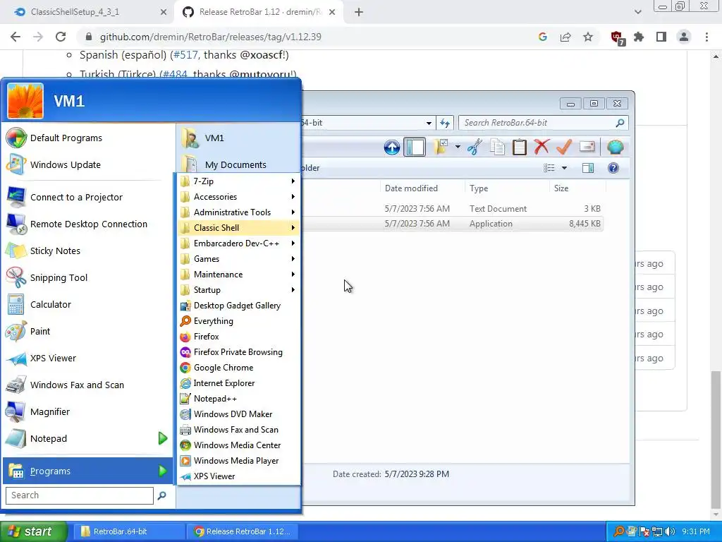Viewport: 722px width, 542px height.
Task: Click the blue Help question mark icon
Action: [613, 168]
